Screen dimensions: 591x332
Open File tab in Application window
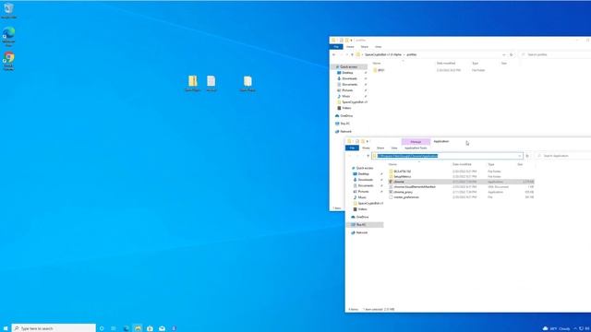coord(352,148)
